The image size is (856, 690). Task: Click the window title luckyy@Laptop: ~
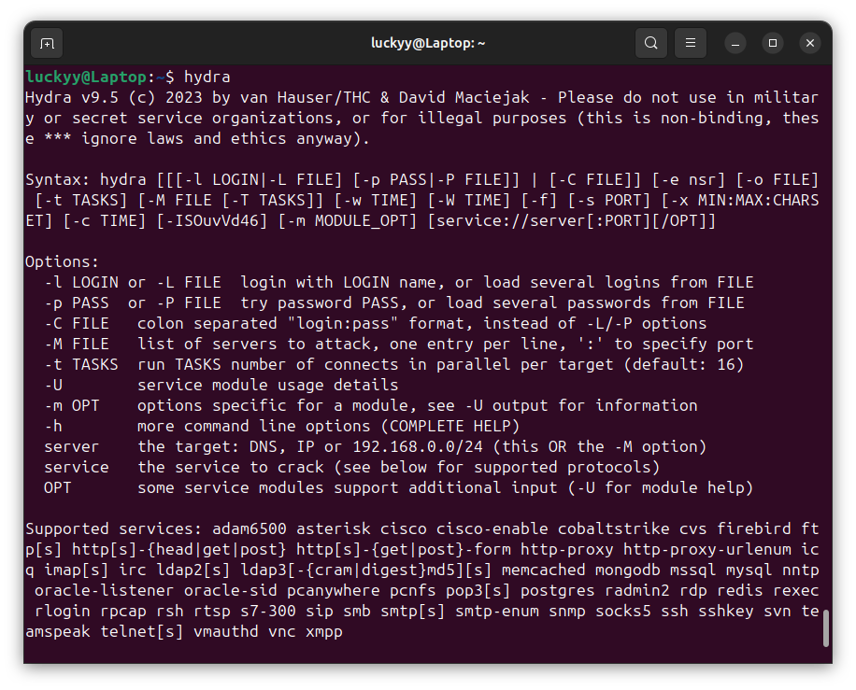(x=428, y=43)
